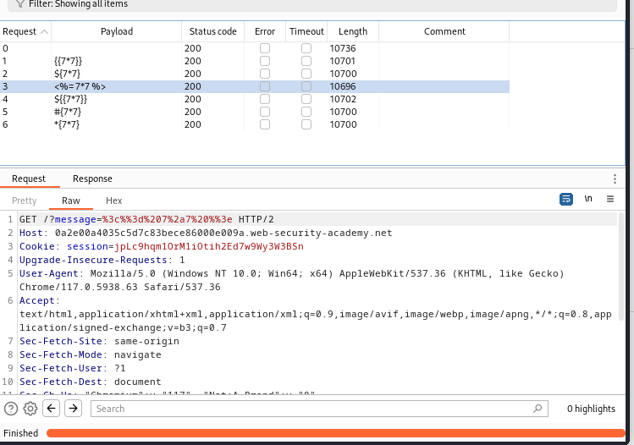Click the Finished attack progress bar
634x445 pixels.
(335, 433)
